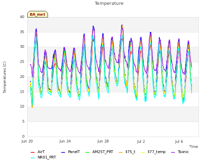Click the 15 y-axis tick label
This screenshot has width=219, height=164.
point(22,92)
